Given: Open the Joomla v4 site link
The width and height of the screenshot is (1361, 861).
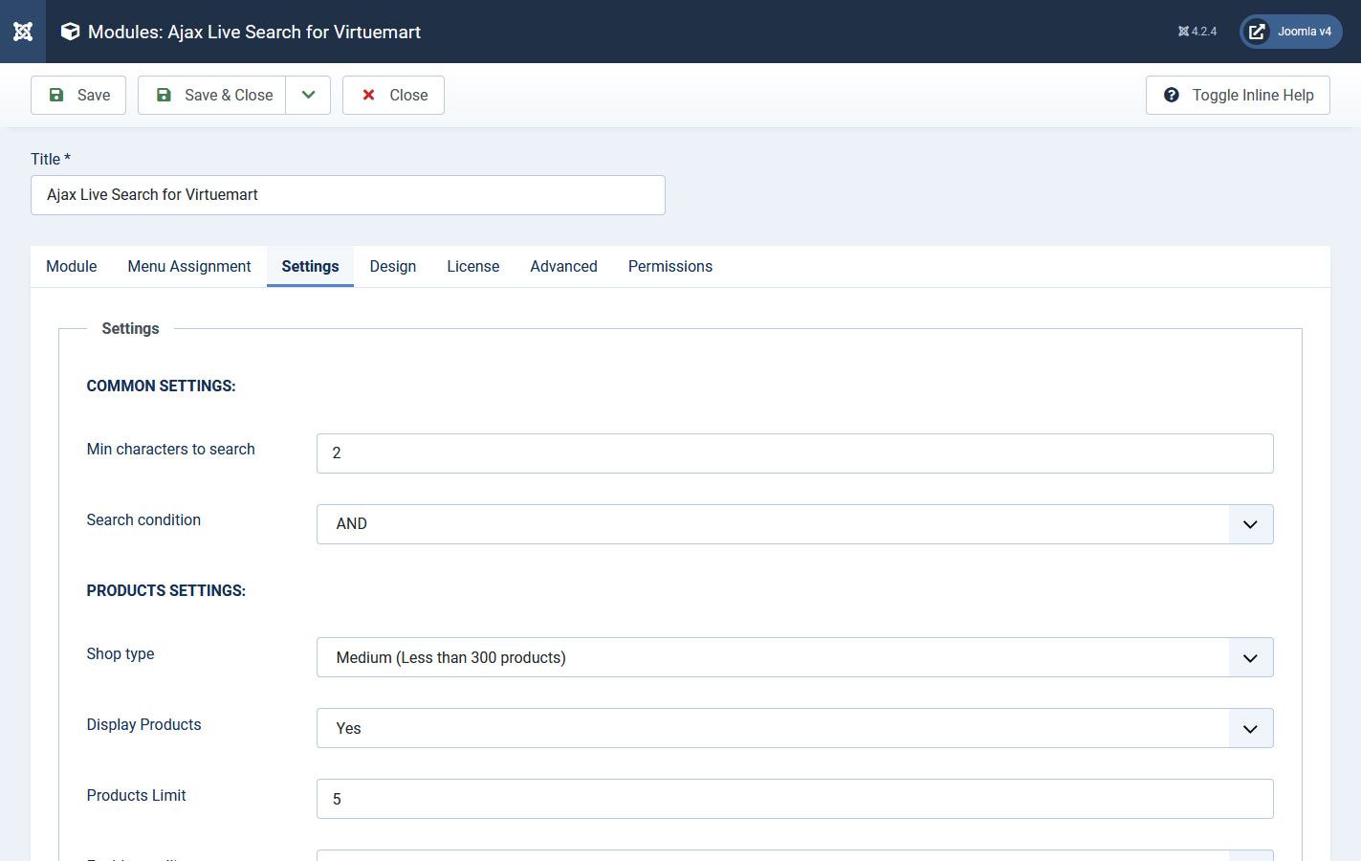Looking at the screenshot, I should [x=1291, y=32].
